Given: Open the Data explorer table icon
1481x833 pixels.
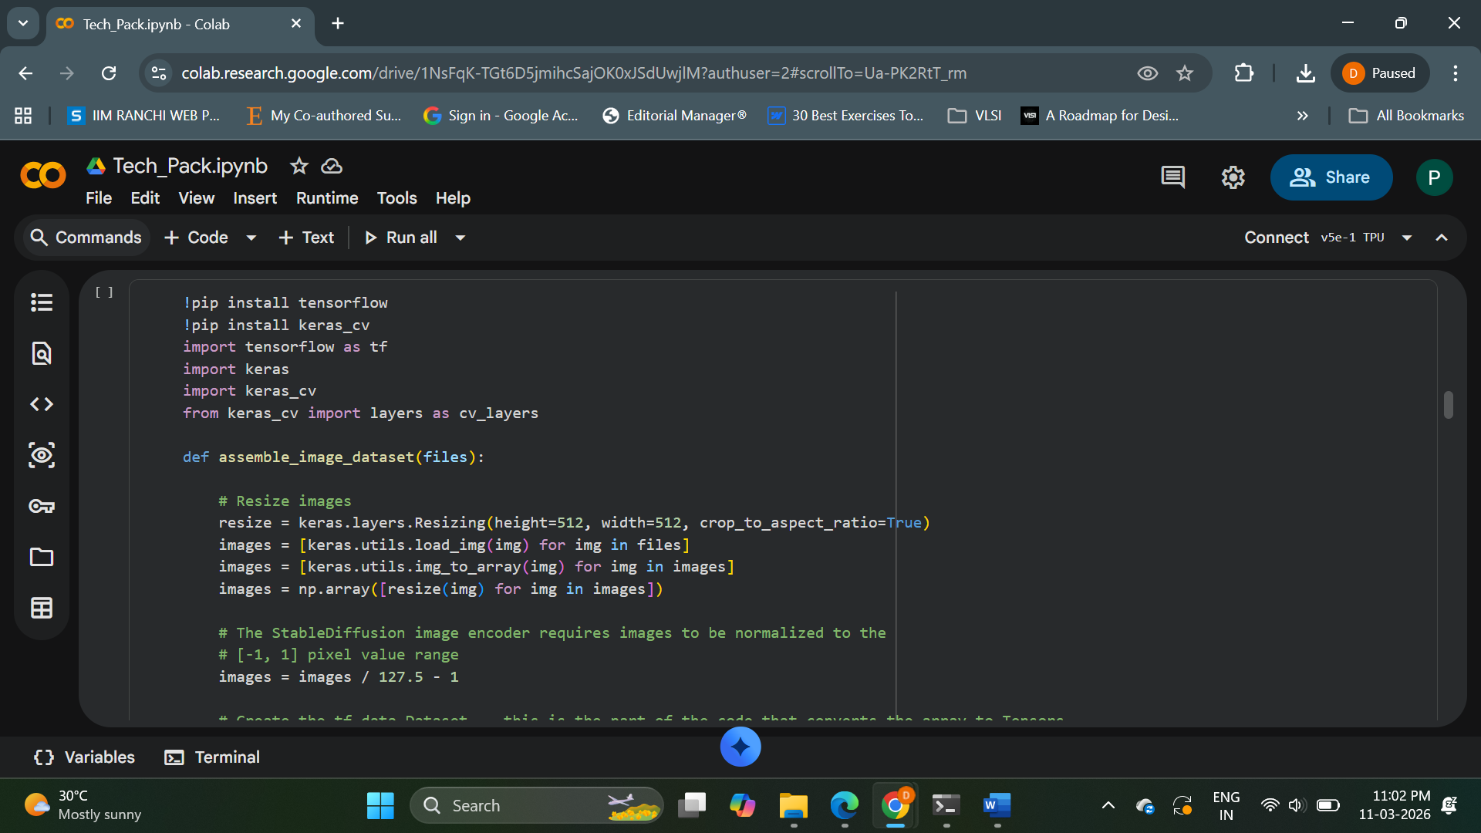Looking at the screenshot, I should pyautogui.click(x=42, y=608).
